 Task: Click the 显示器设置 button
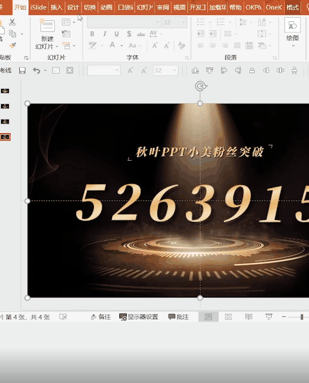[x=139, y=317]
